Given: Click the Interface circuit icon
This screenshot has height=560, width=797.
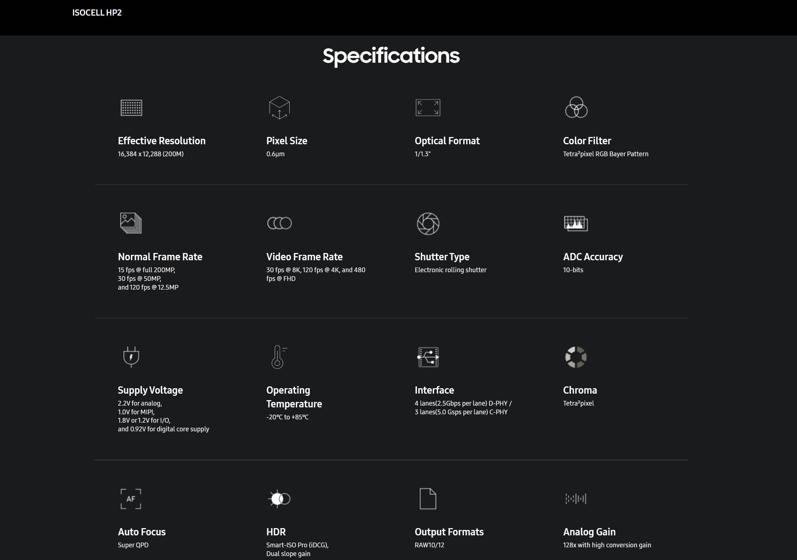Looking at the screenshot, I should point(428,357).
